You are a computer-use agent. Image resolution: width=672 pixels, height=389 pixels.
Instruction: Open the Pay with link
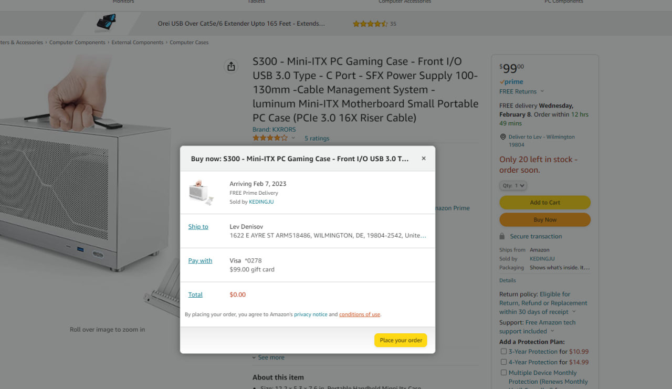(200, 261)
